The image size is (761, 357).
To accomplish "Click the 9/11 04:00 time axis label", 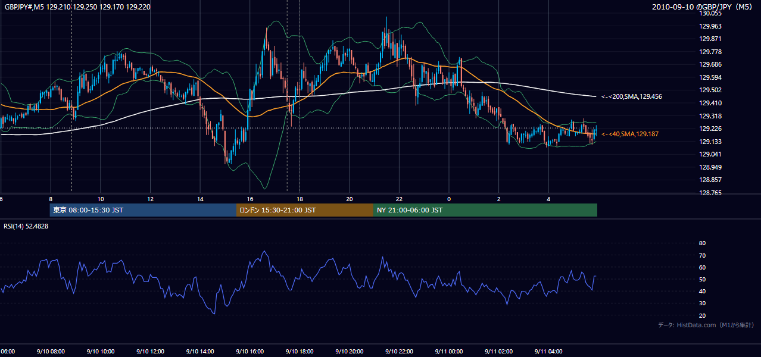I will click(548, 352).
